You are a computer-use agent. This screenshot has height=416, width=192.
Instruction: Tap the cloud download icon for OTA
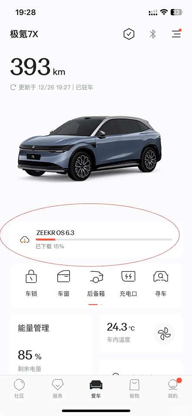[24, 240]
